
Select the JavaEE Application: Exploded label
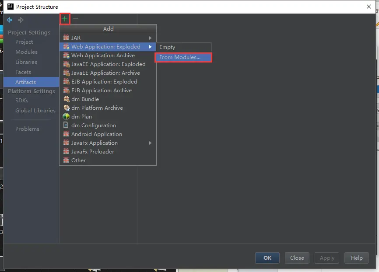click(108, 64)
